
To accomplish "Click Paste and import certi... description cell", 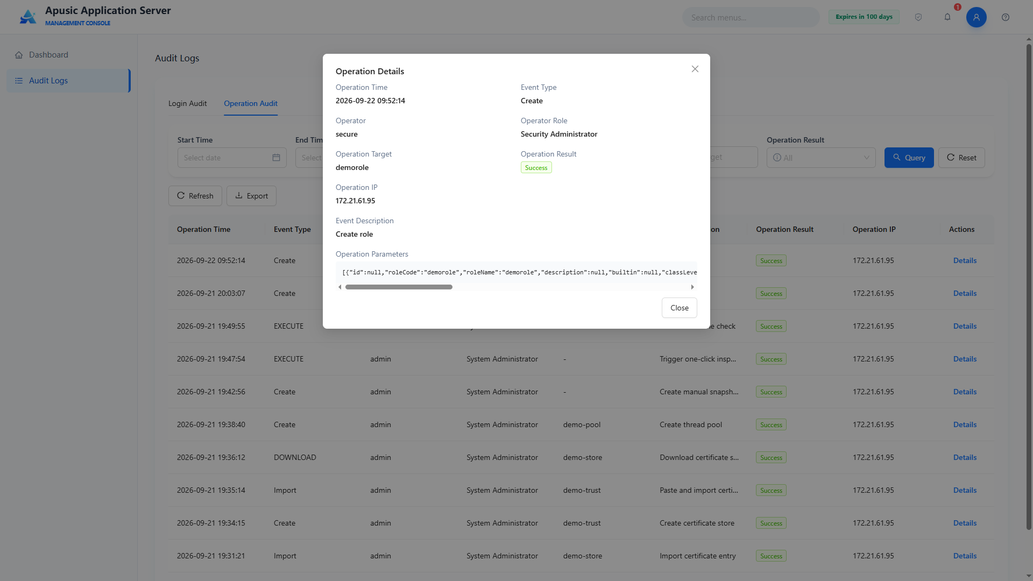I will (699, 490).
